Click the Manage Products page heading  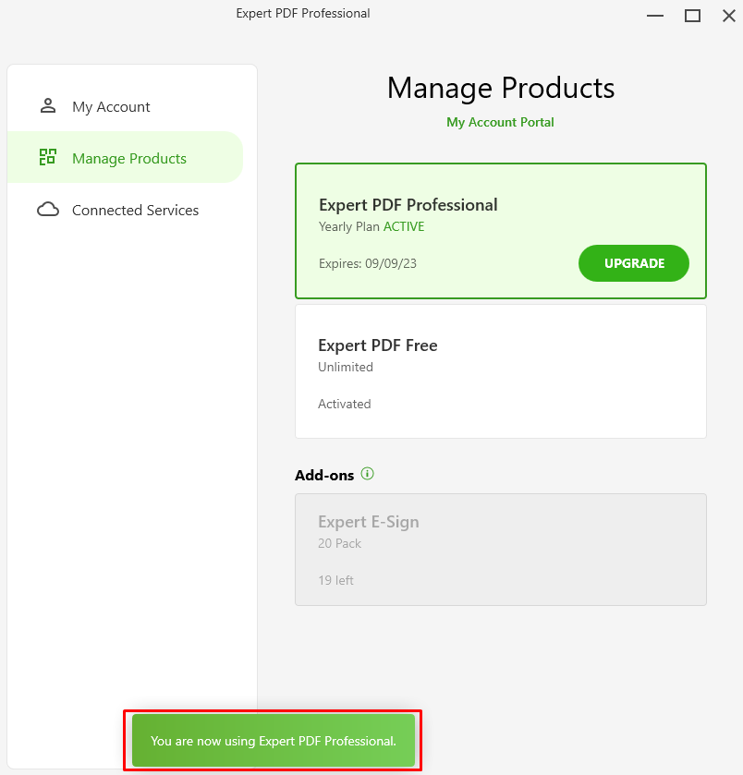tap(501, 88)
